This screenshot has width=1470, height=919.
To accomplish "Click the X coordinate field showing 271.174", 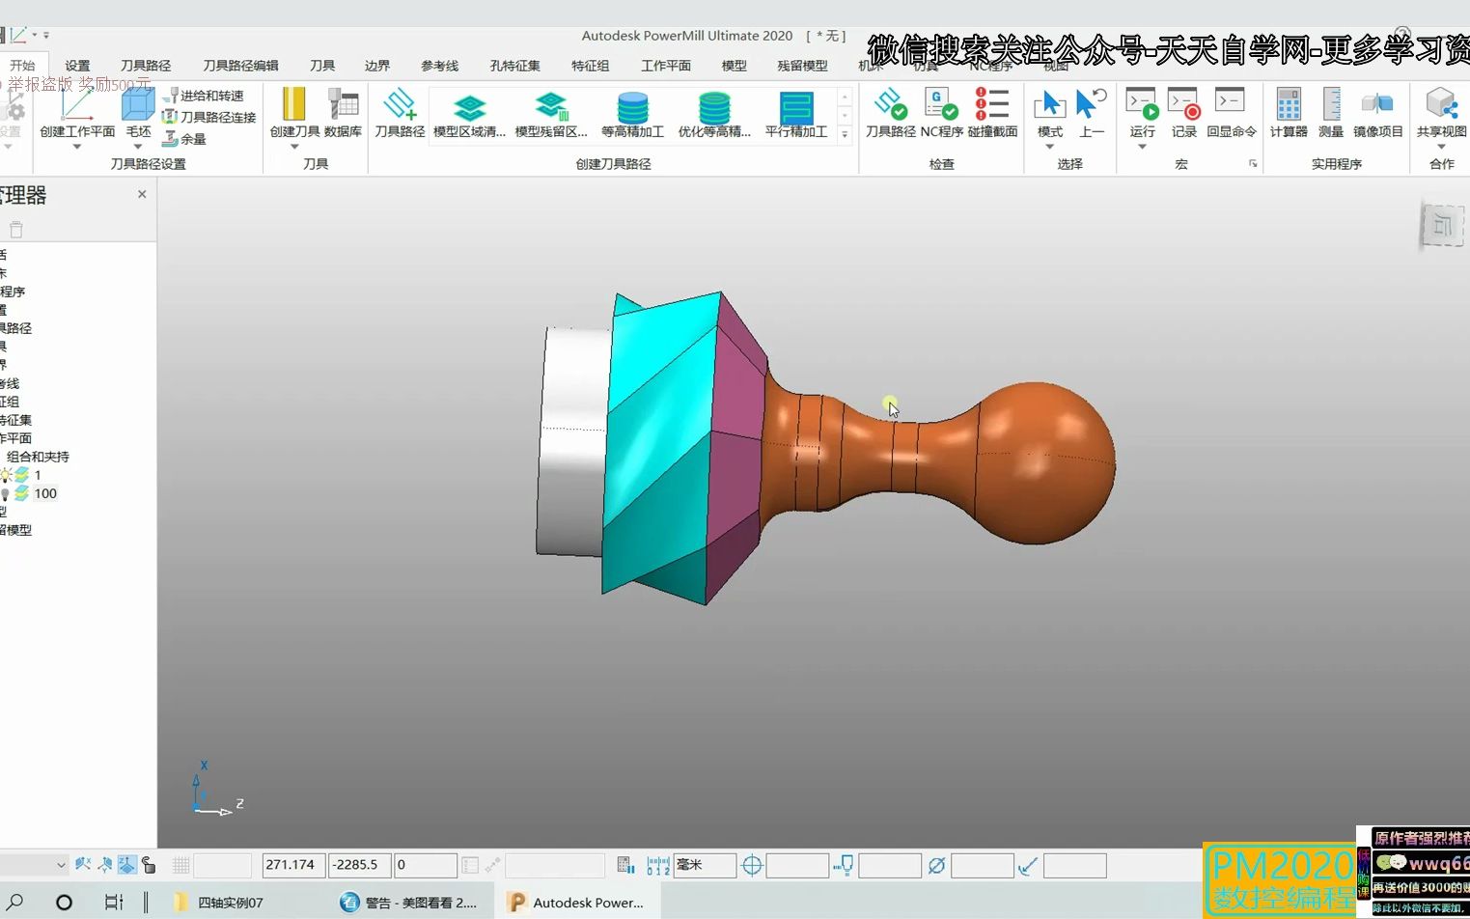I will [293, 865].
